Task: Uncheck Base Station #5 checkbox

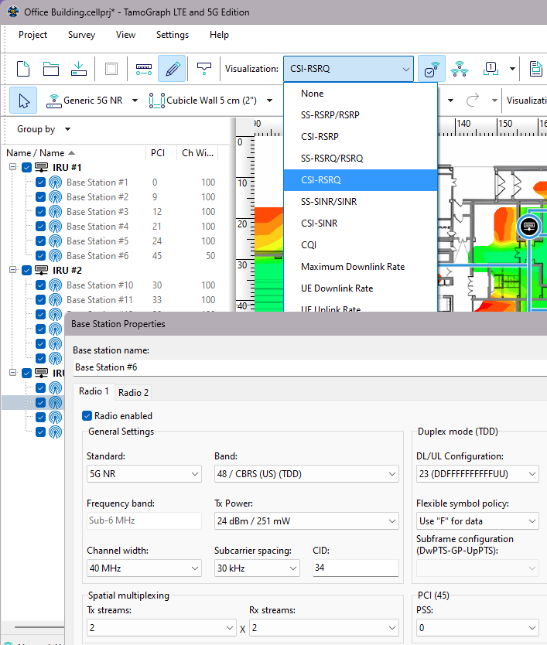Action: pyautogui.click(x=40, y=241)
